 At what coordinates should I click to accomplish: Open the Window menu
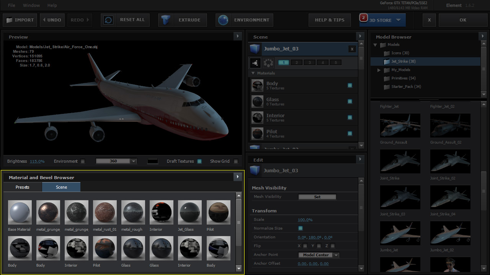(x=31, y=5)
